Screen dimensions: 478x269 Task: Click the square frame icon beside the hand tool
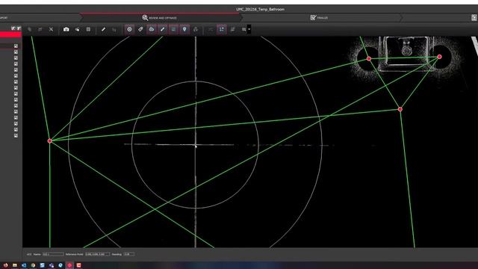tap(88, 29)
